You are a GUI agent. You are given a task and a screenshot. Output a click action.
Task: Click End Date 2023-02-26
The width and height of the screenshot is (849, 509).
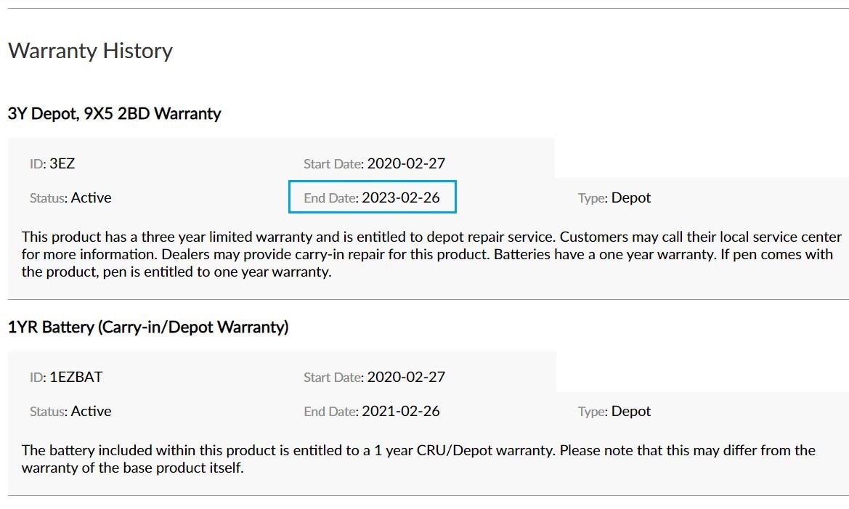pos(372,198)
